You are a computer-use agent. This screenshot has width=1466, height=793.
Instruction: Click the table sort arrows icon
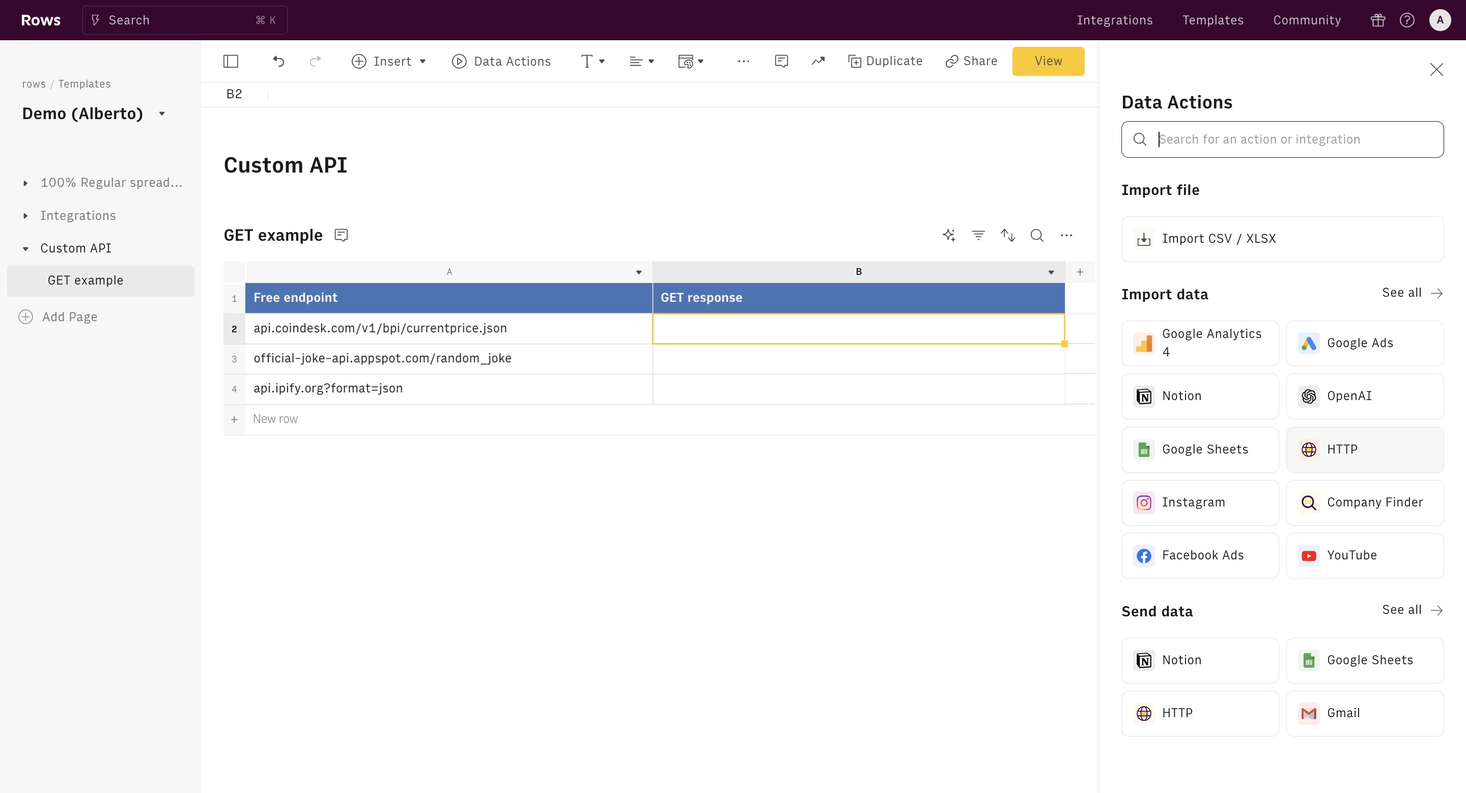click(1008, 235)
